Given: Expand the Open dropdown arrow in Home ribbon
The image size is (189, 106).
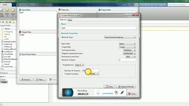Looking at the screenshot, I should [x=13, y=16].
